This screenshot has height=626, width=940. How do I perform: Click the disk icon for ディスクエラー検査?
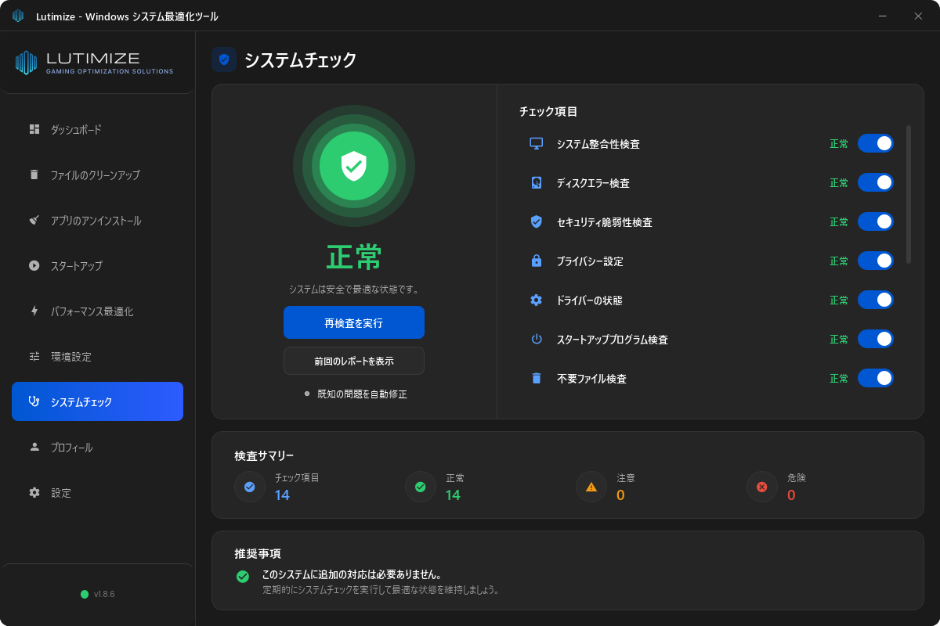(537, 182)
